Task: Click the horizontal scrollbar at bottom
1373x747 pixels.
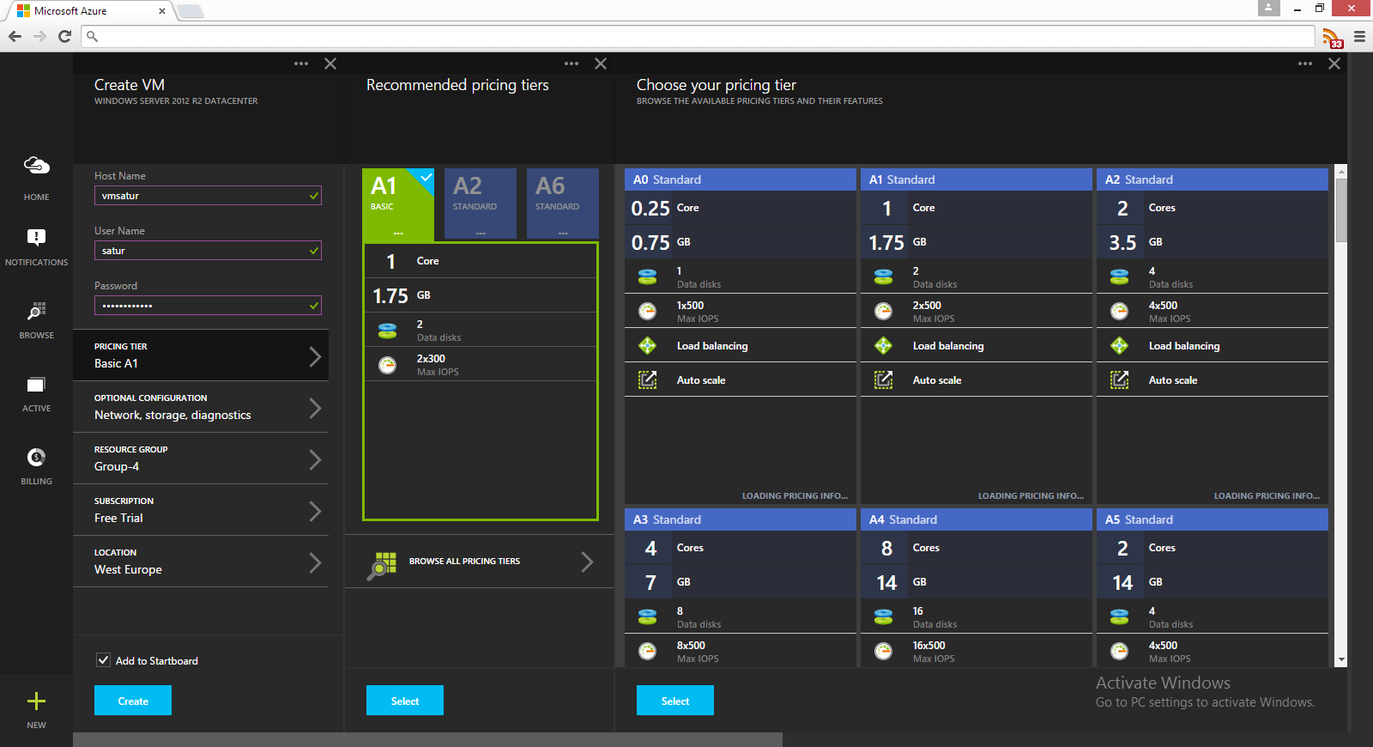Action: [427, 739]
